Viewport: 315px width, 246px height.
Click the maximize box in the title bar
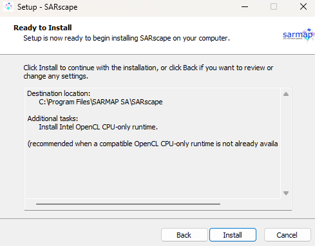pyautogui.click(x=274, y=7)
